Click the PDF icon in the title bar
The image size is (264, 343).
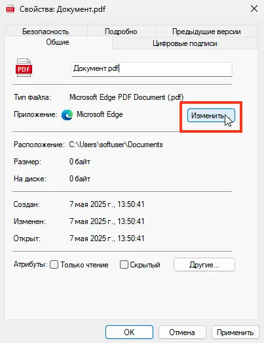coord(10,9)
